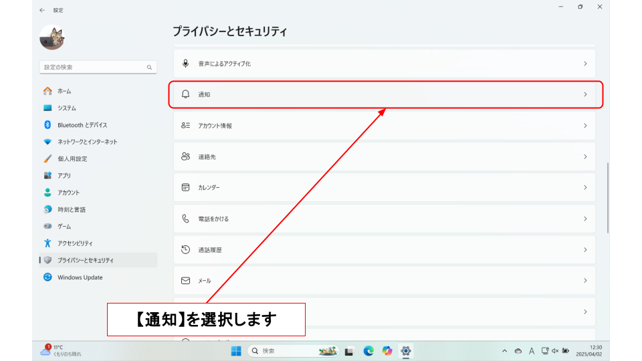Click the 通話履歴 history icon
642x361 pixels.
(186, 249)
